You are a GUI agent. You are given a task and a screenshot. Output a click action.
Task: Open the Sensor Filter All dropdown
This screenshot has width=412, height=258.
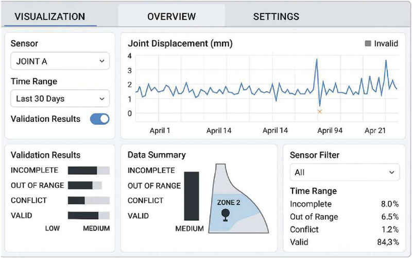345,172
